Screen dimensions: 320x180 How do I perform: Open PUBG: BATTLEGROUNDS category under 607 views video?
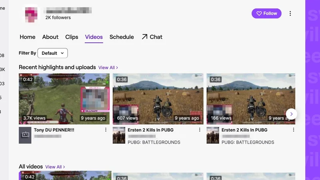154,142
